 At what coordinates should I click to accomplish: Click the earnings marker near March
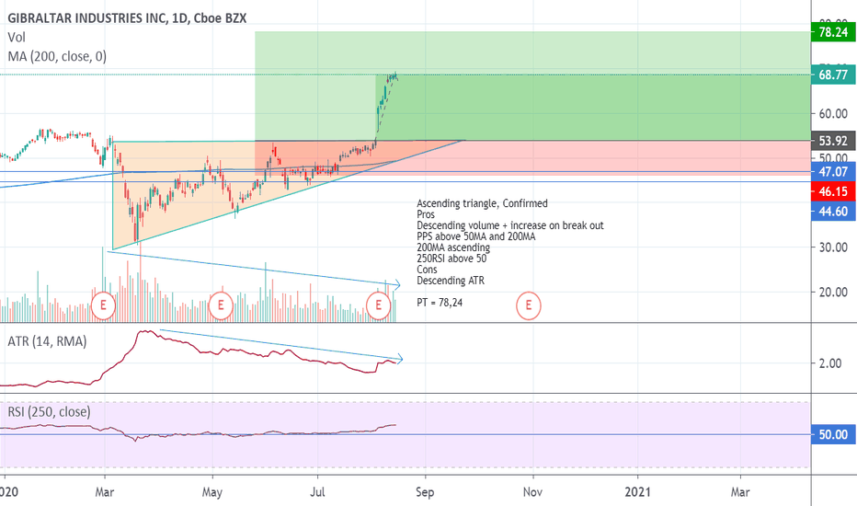(x=103, y=305)
